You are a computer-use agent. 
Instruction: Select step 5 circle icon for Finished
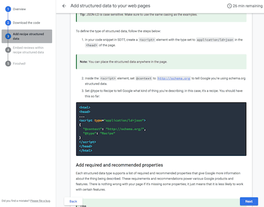[8, 63]
